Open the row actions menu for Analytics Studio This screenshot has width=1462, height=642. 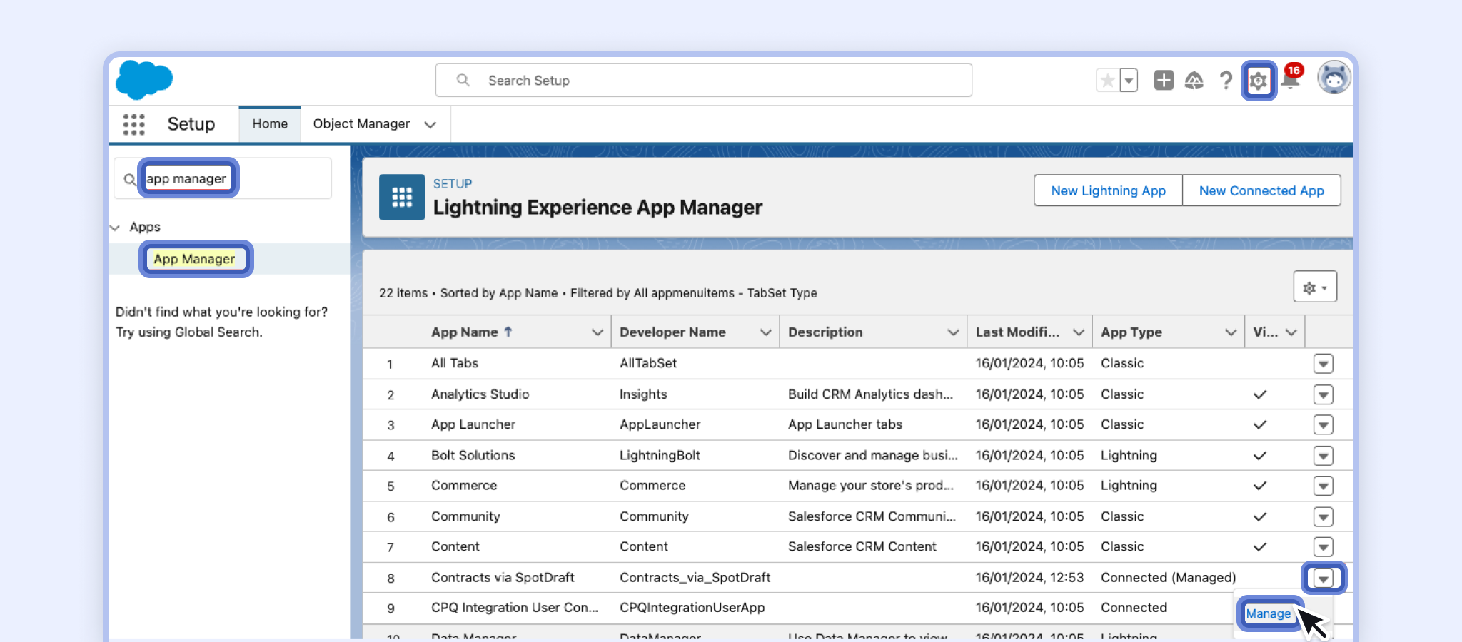(1324, 394)
